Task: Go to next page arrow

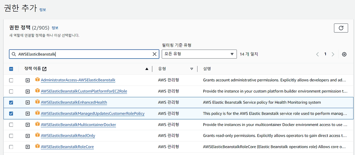Action: [x=333, y=54]
